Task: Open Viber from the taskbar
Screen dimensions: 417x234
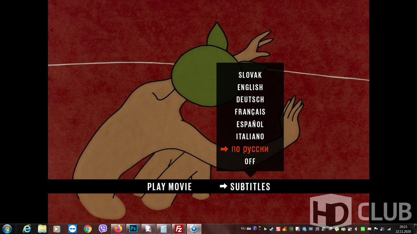Action: click(103, 229)
